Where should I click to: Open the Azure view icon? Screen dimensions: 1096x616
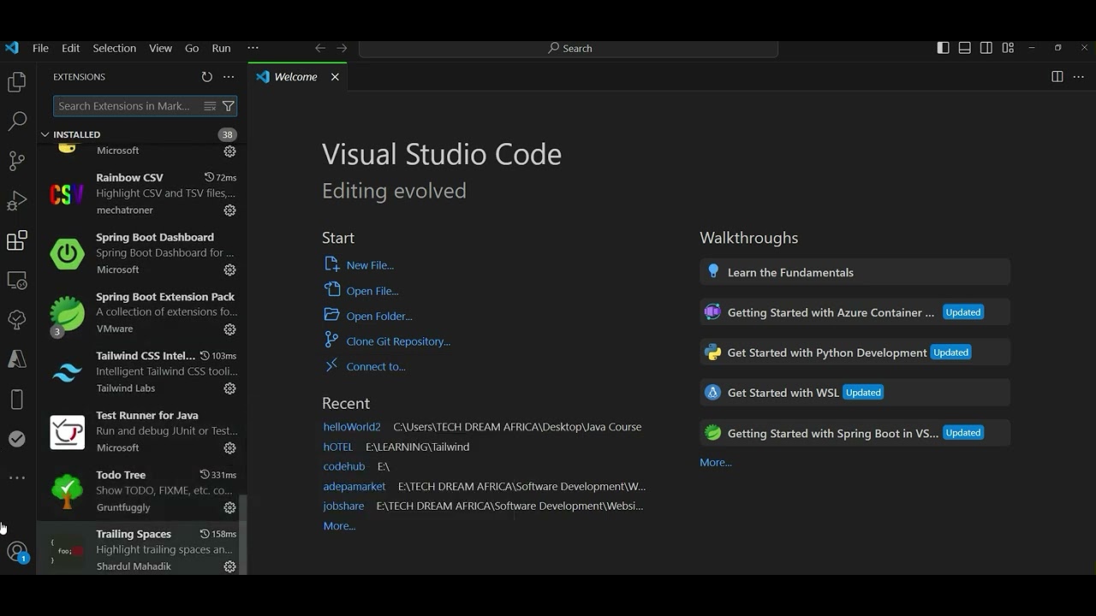(17, 359)
